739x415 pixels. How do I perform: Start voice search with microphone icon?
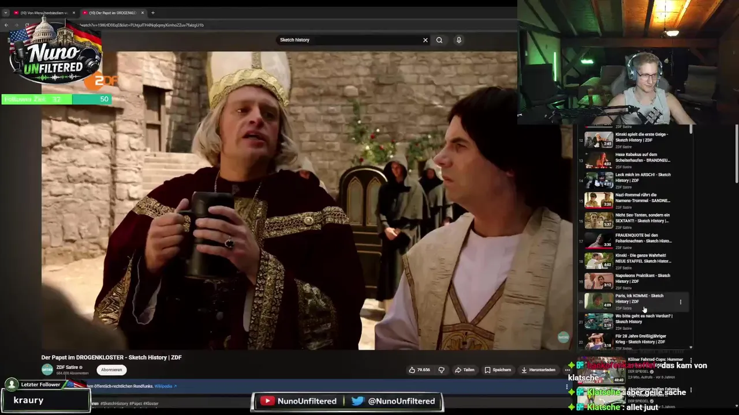[459, 40]
